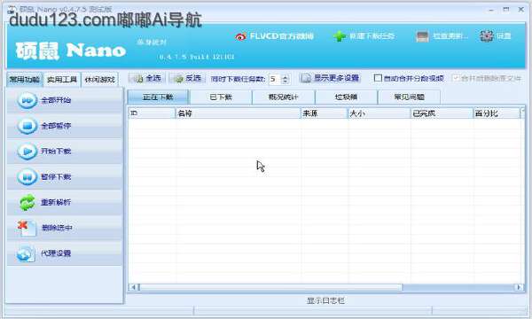Click the horizontal scrollbar right arrow
This screenshot has width=532, height=319.
coord(519,287)
